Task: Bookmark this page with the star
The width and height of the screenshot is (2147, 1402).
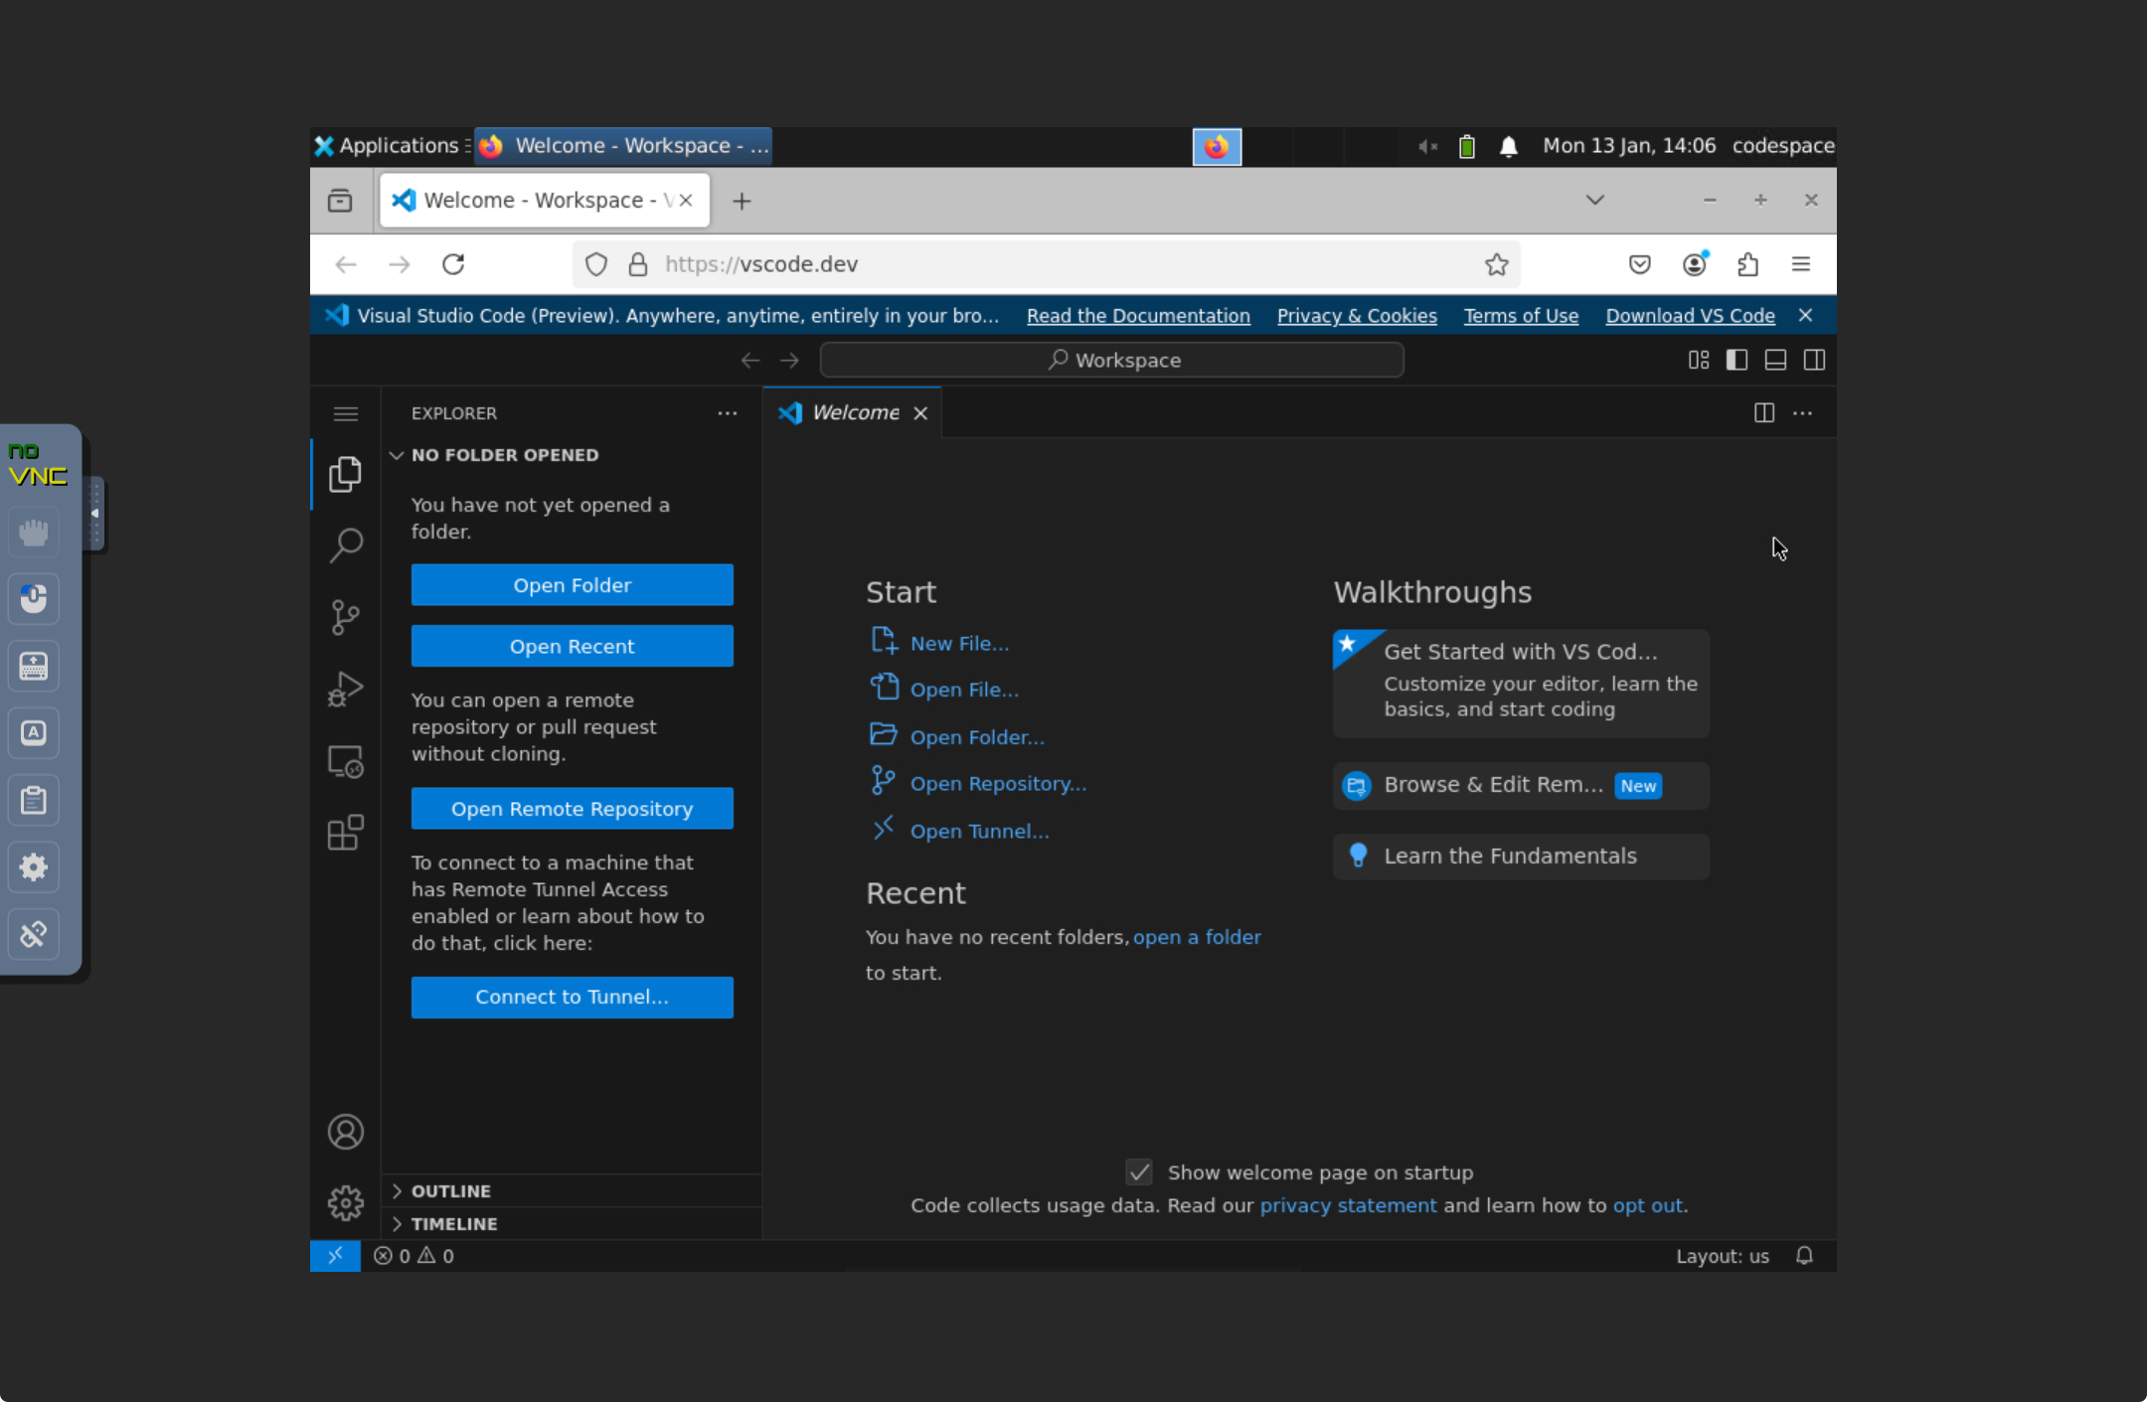Action: tap(1496, 264)
